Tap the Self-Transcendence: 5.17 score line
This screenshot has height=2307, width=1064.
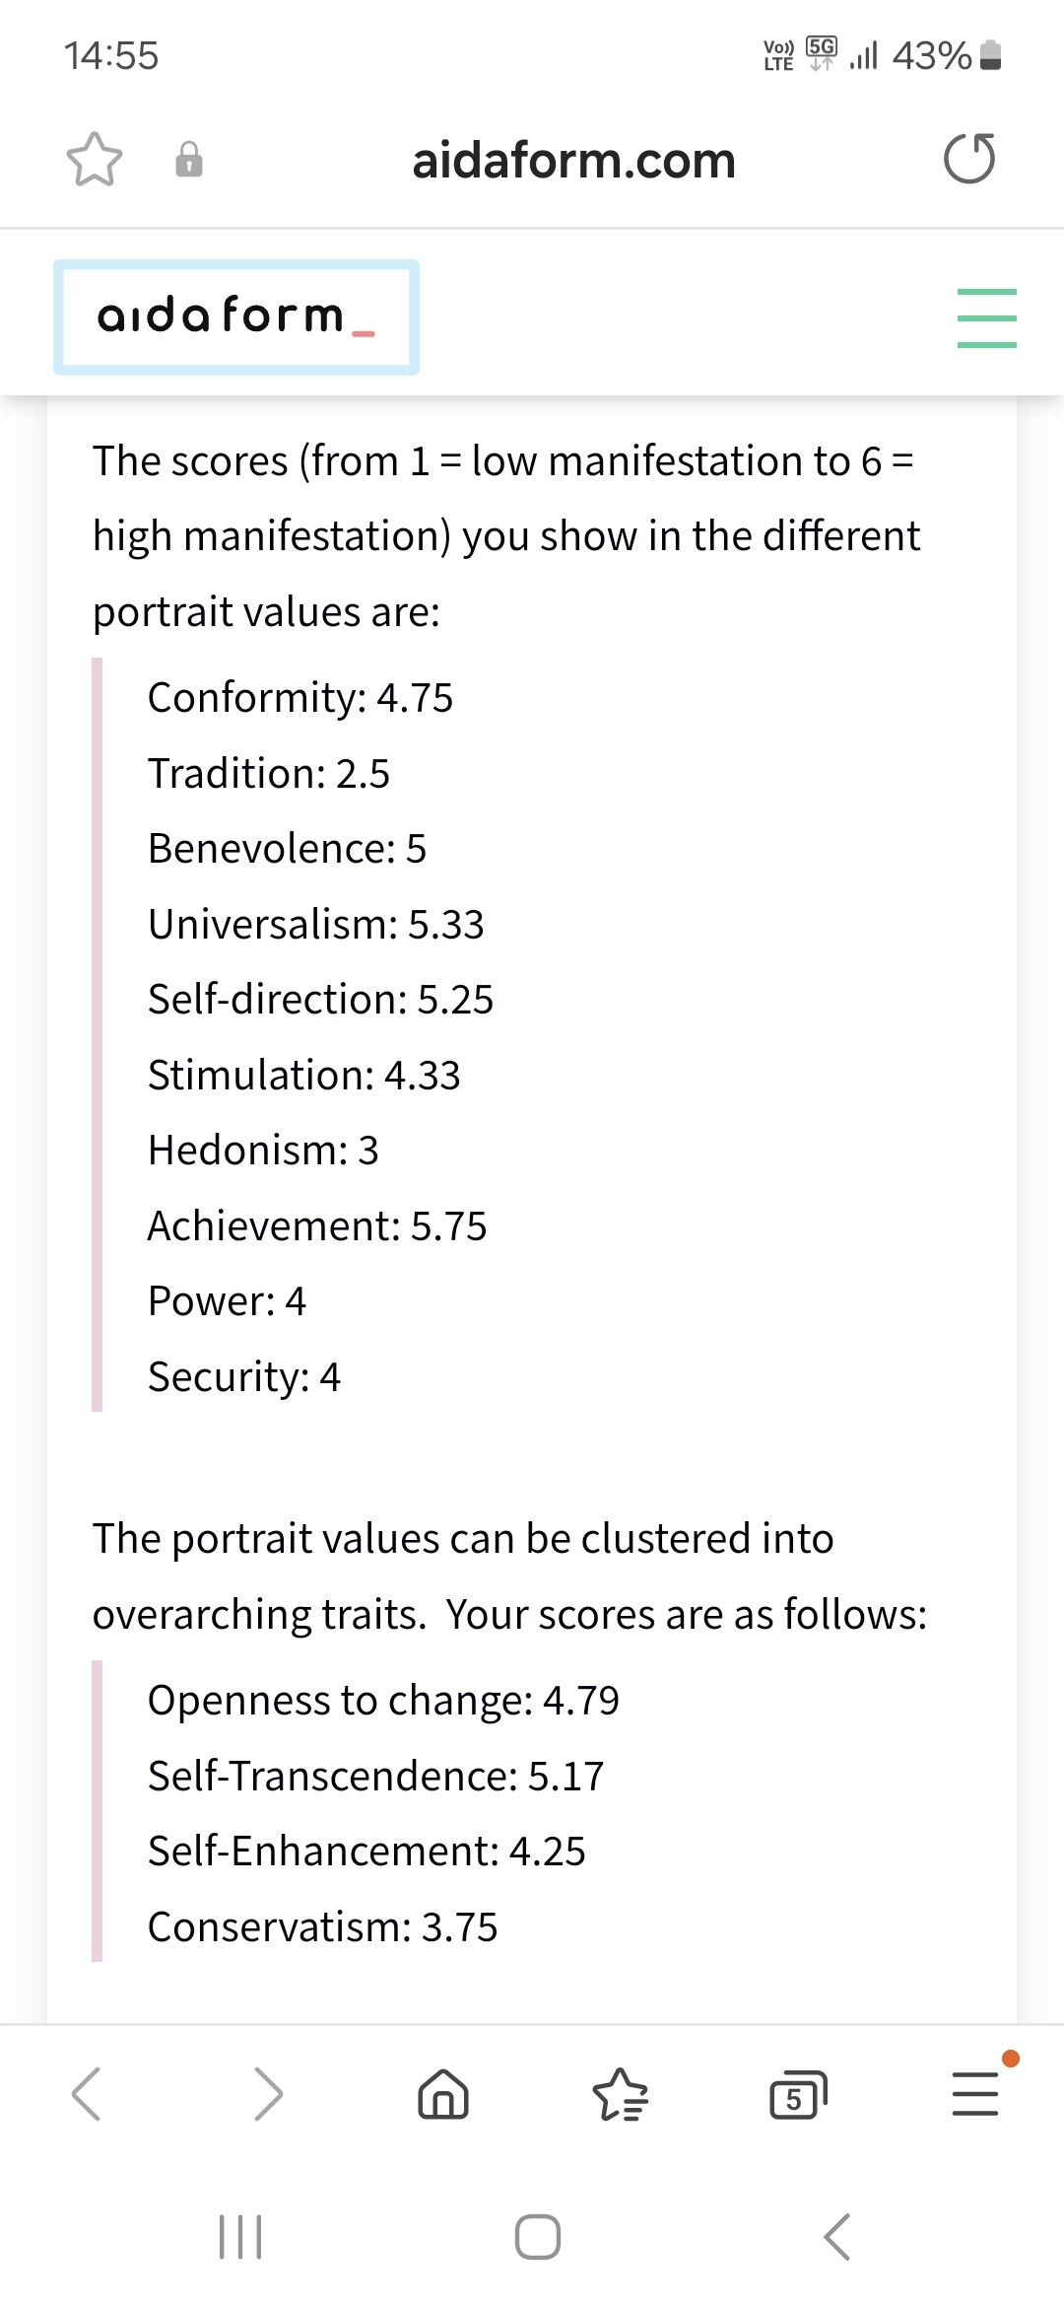tap(375, 1776)
